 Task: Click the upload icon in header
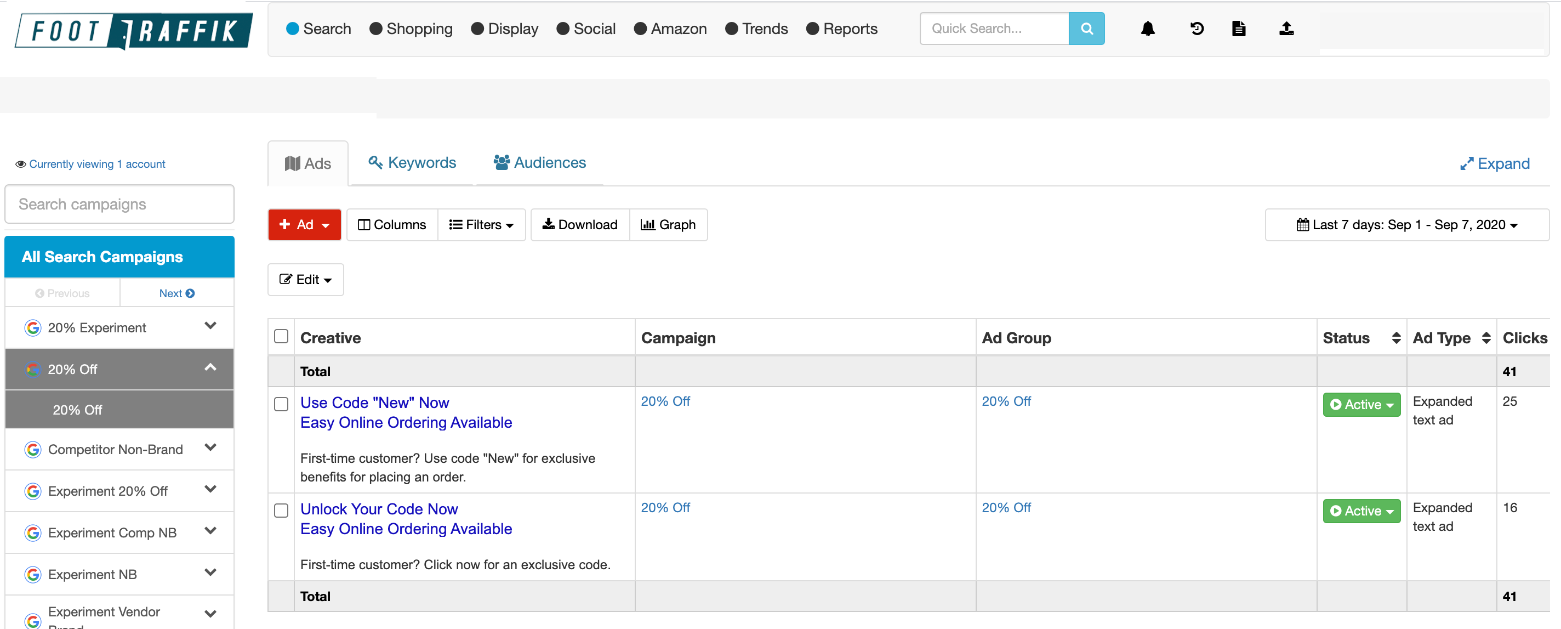(1286, 29)
